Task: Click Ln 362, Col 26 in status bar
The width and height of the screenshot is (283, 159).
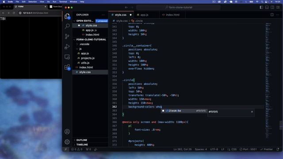Action: tap(183, 149)
